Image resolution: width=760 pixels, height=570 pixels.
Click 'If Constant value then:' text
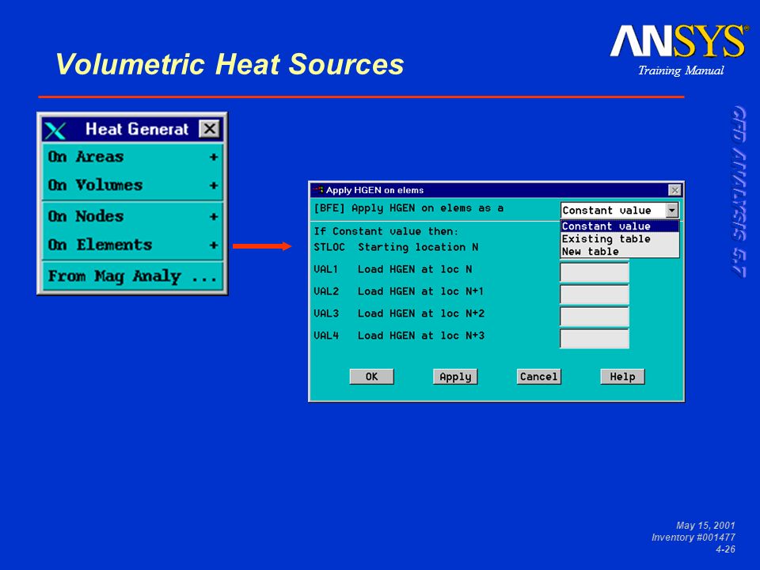click(386, 231)
